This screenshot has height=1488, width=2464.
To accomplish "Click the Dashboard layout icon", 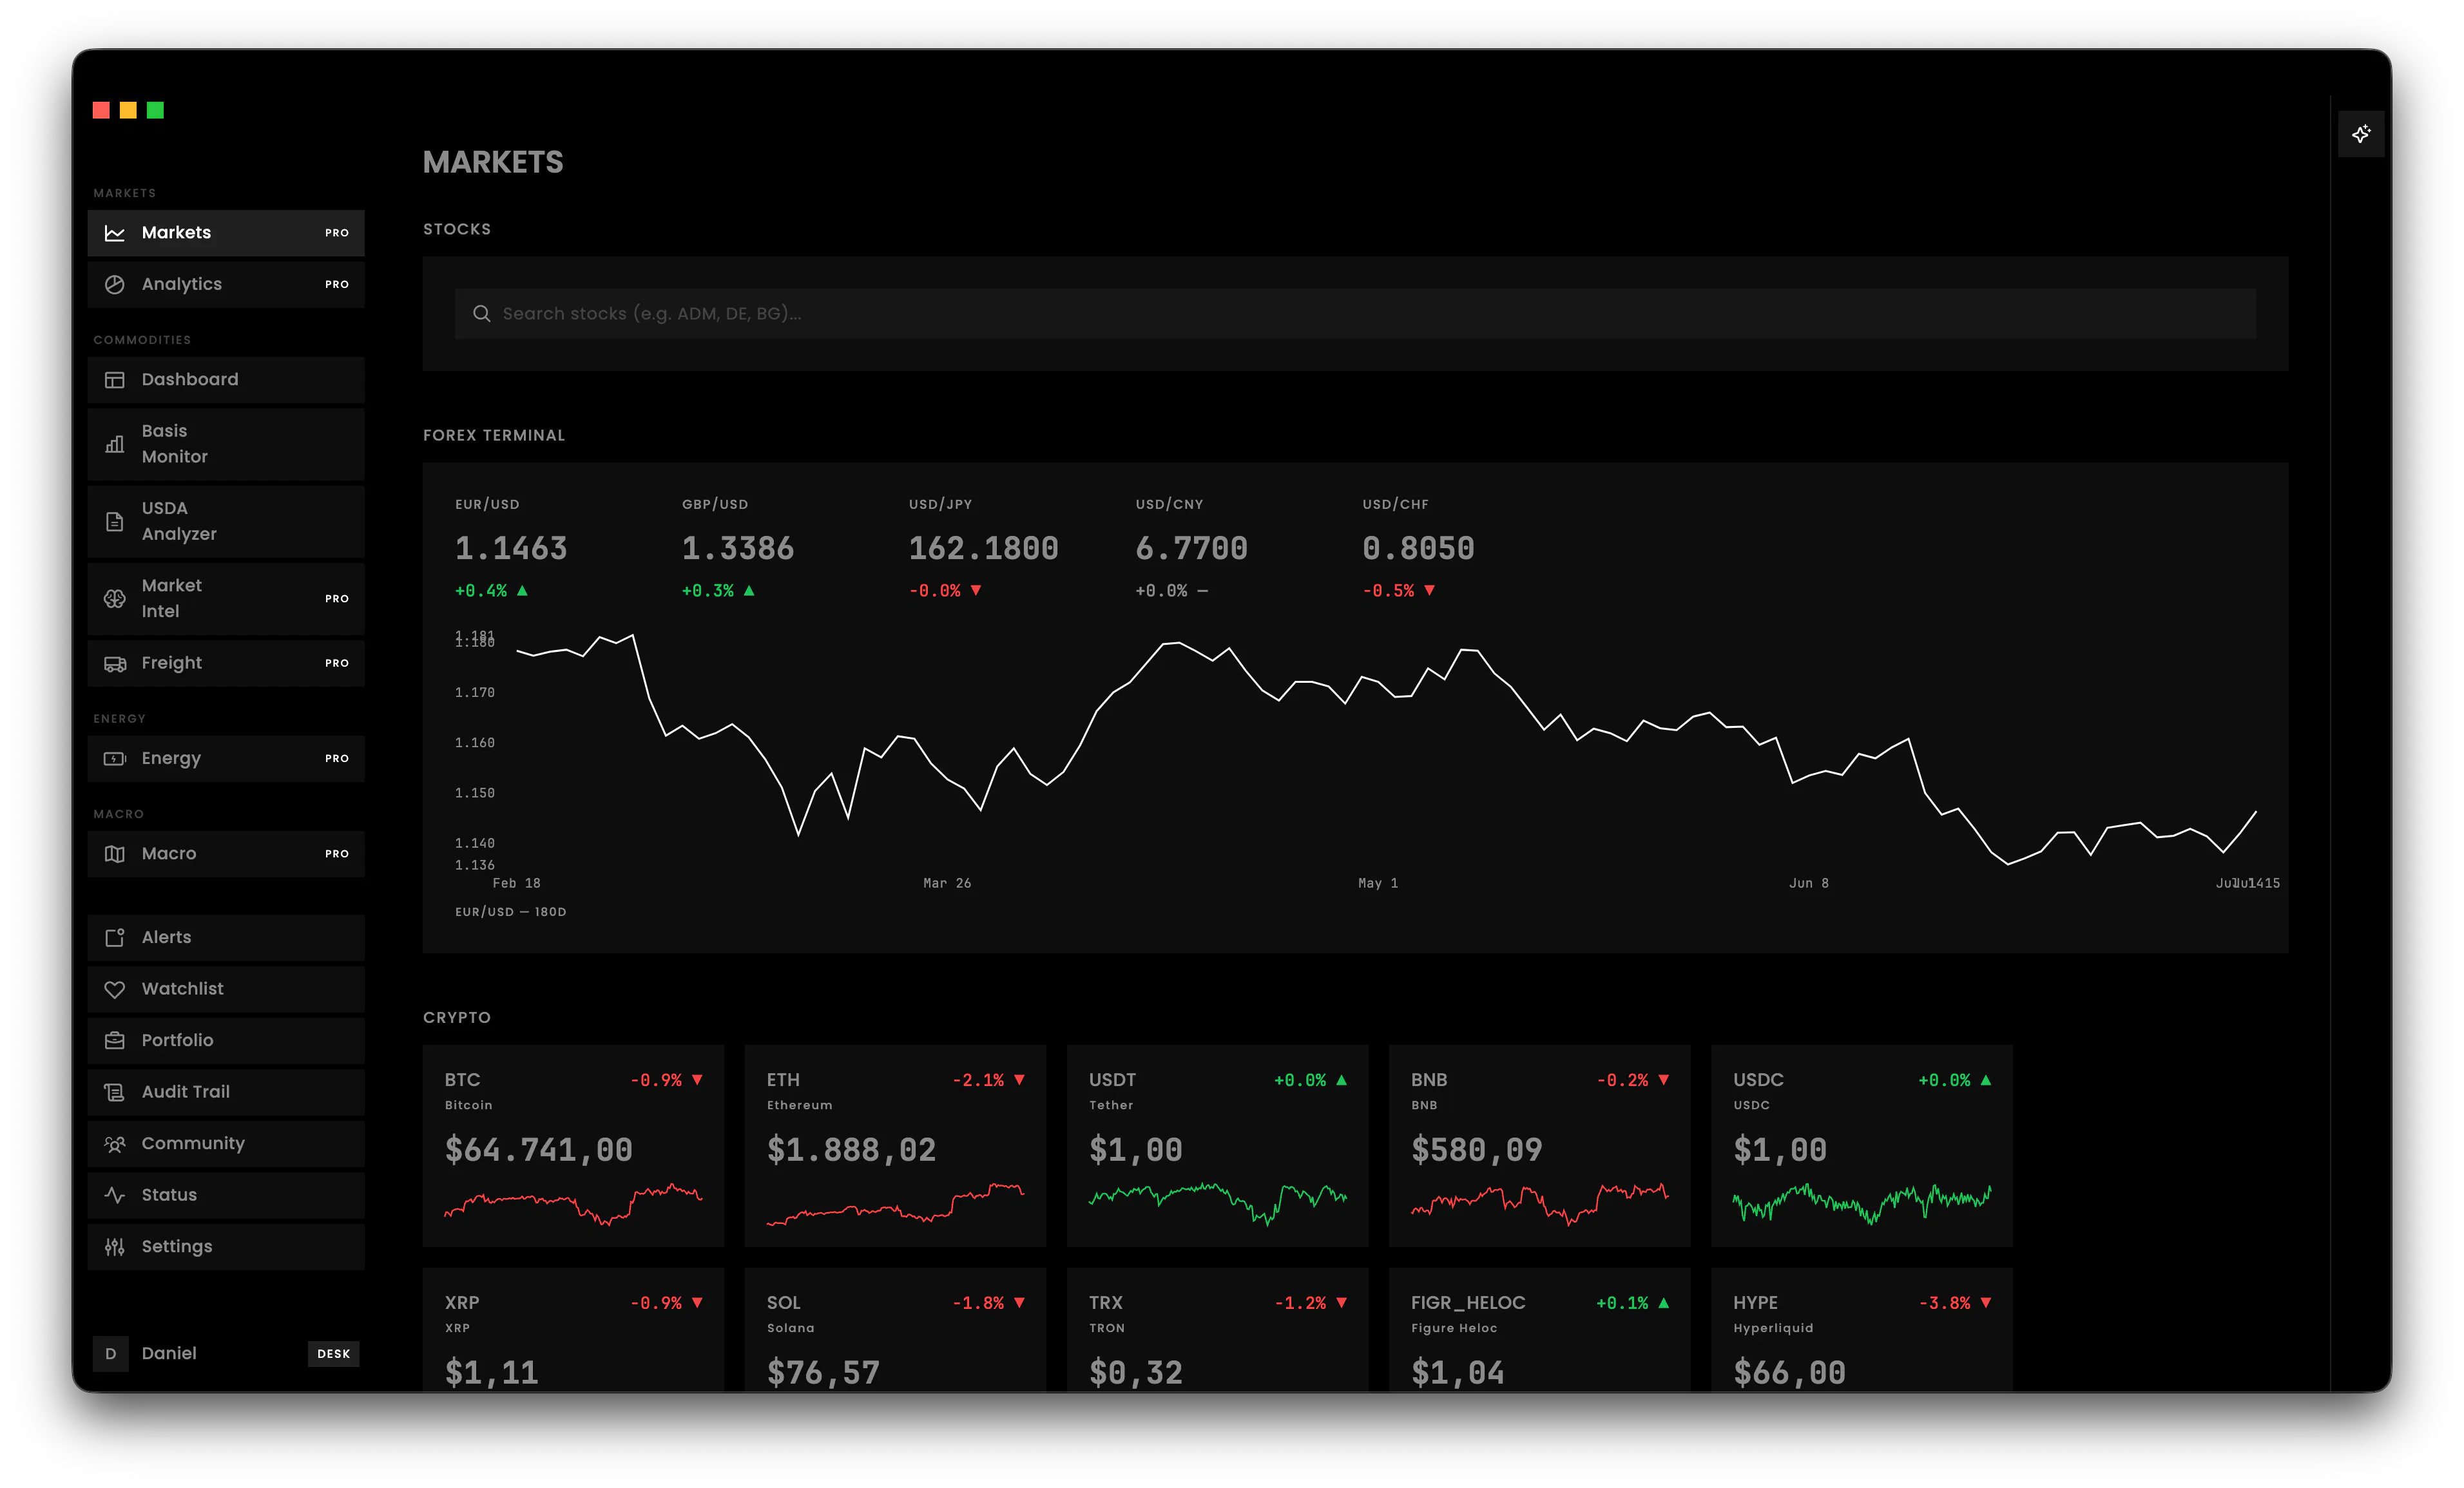I will point(115,380).
